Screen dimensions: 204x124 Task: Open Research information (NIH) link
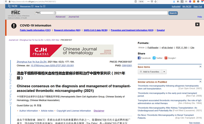click(x=67, y=30)
